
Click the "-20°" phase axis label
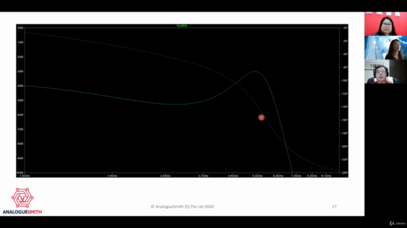click(345, 28)
